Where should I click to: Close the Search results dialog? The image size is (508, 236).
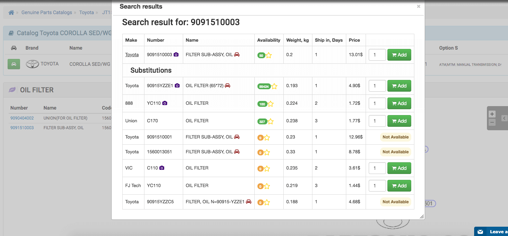pyautogui.click(x=418, y=6)
